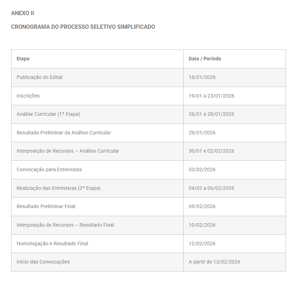Viewport: 293px width, 287px height.
Task: Click the 29/01/2026 date cell
Action: point(234,133)
